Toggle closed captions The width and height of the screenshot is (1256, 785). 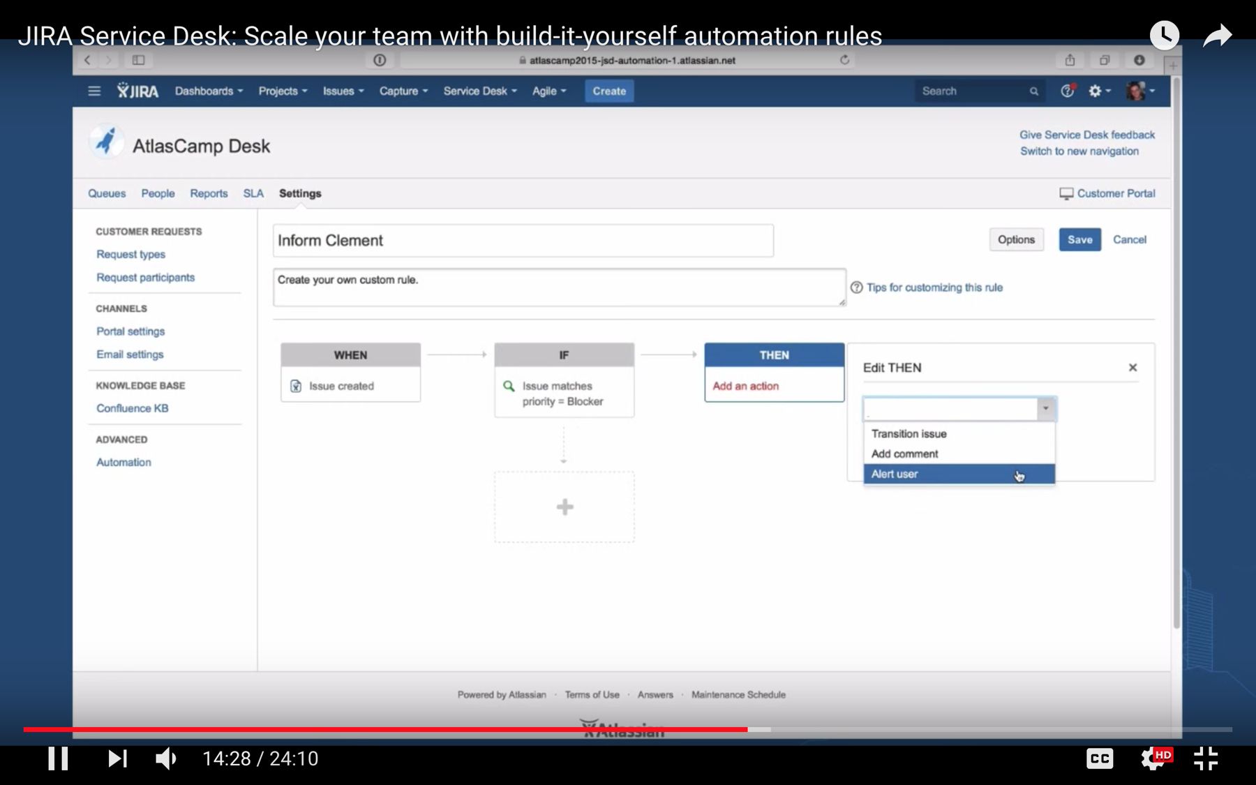point(1100,758)
